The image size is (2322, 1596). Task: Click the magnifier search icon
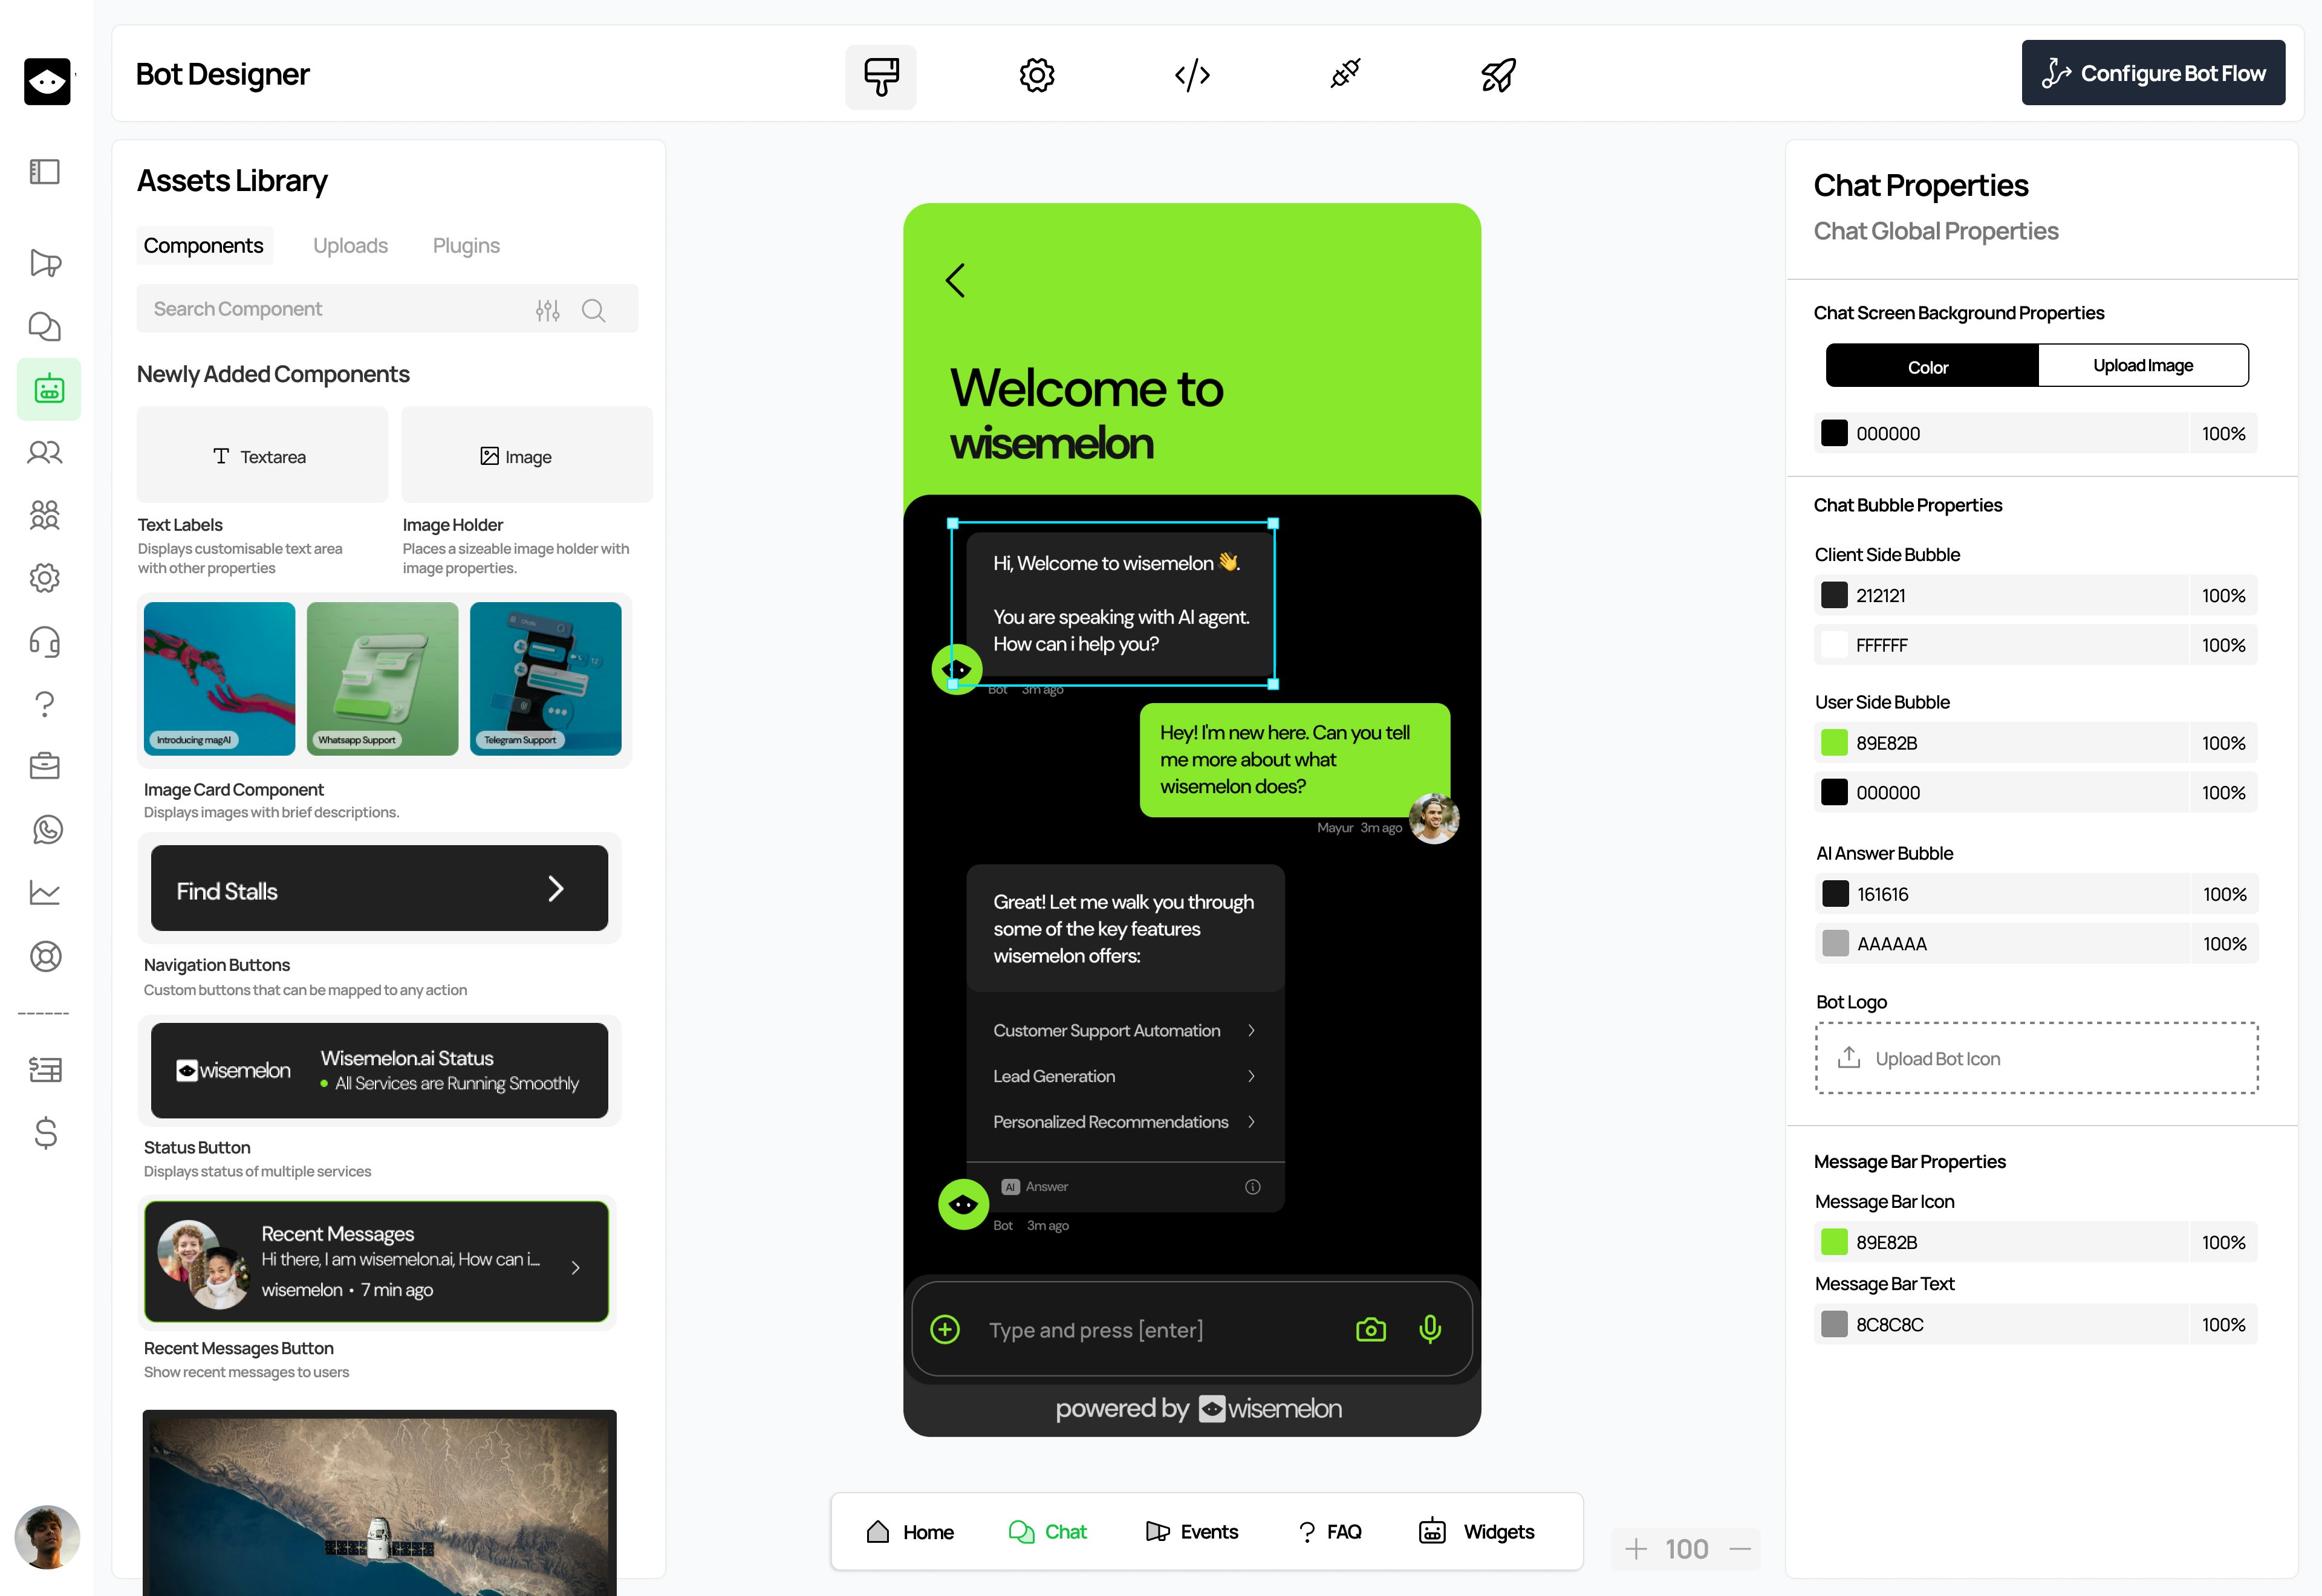click(x=594, y=310)
